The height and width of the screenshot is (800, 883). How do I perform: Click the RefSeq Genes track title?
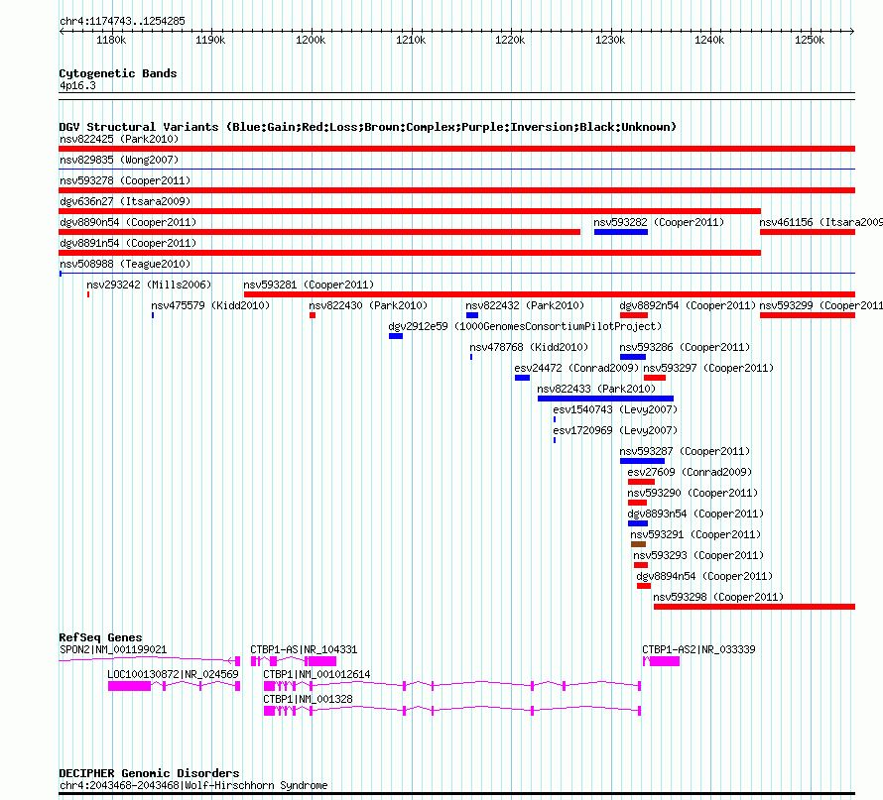tap(100, 637)
